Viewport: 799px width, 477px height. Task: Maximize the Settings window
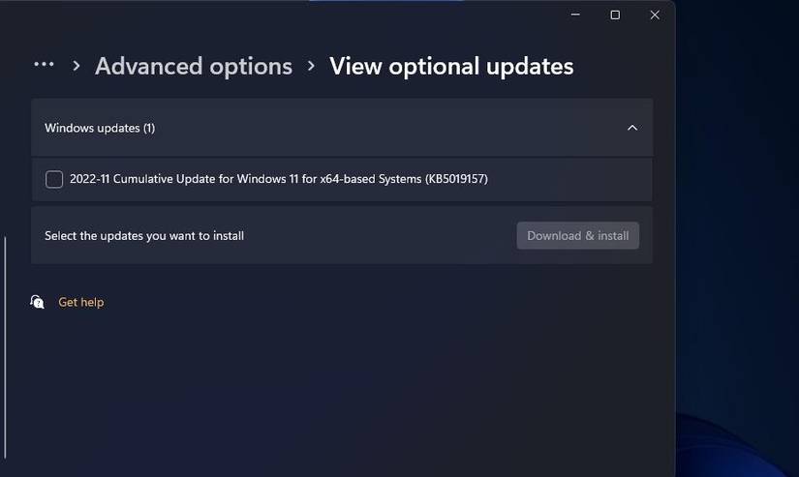point(614,15)
